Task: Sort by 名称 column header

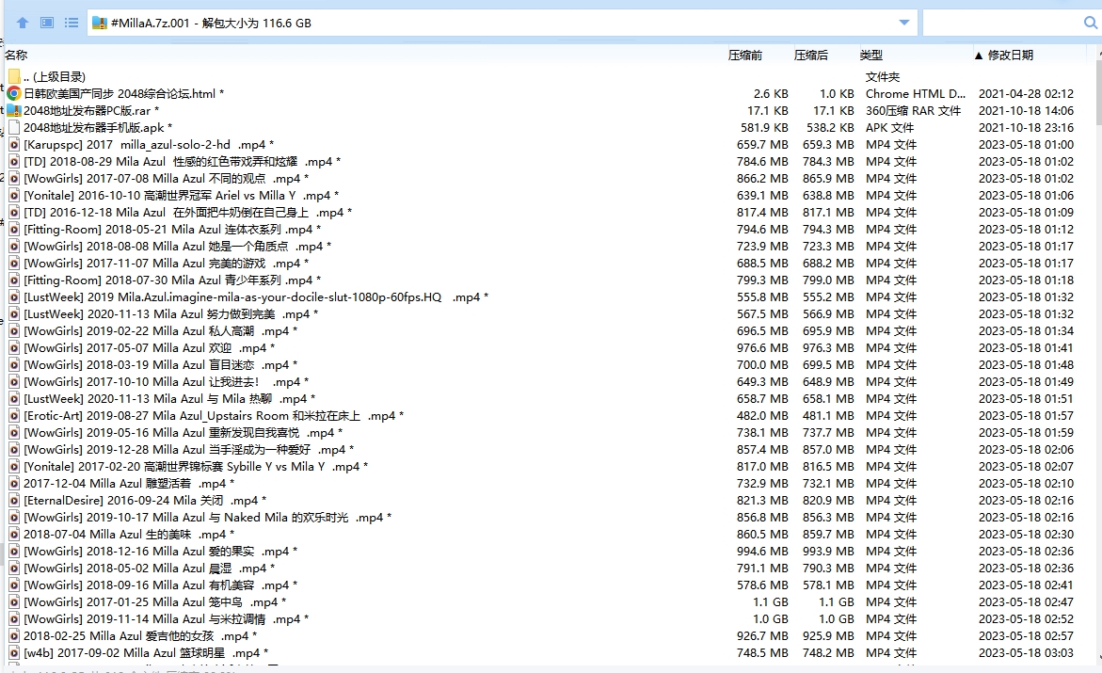Action: tap(16, 55)
